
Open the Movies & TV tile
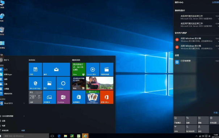107,69
